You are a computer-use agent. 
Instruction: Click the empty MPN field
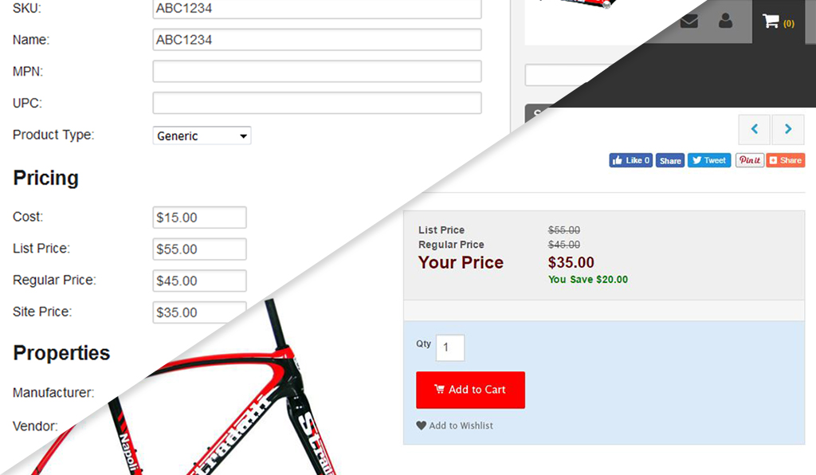coord(317,71)
